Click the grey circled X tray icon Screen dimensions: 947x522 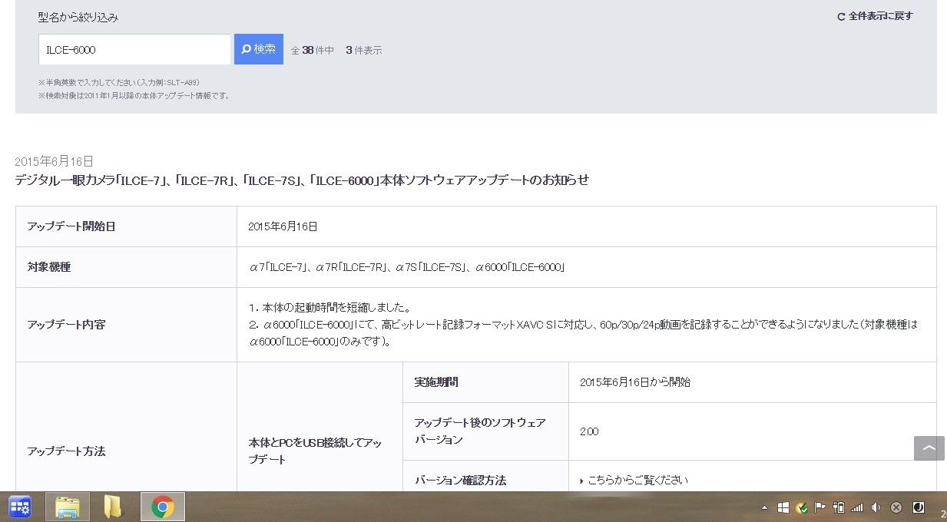[x=896, y=507]
